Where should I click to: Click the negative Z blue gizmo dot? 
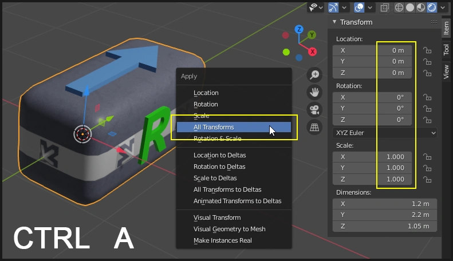[x=299, y=58]
